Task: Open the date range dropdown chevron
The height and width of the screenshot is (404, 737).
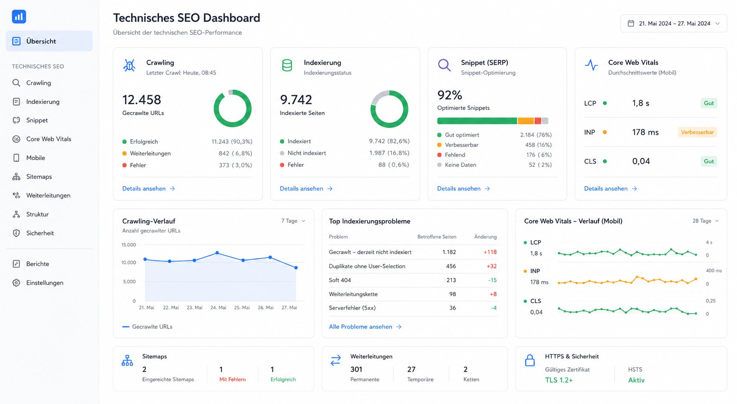Action: [x=717, y=23]
